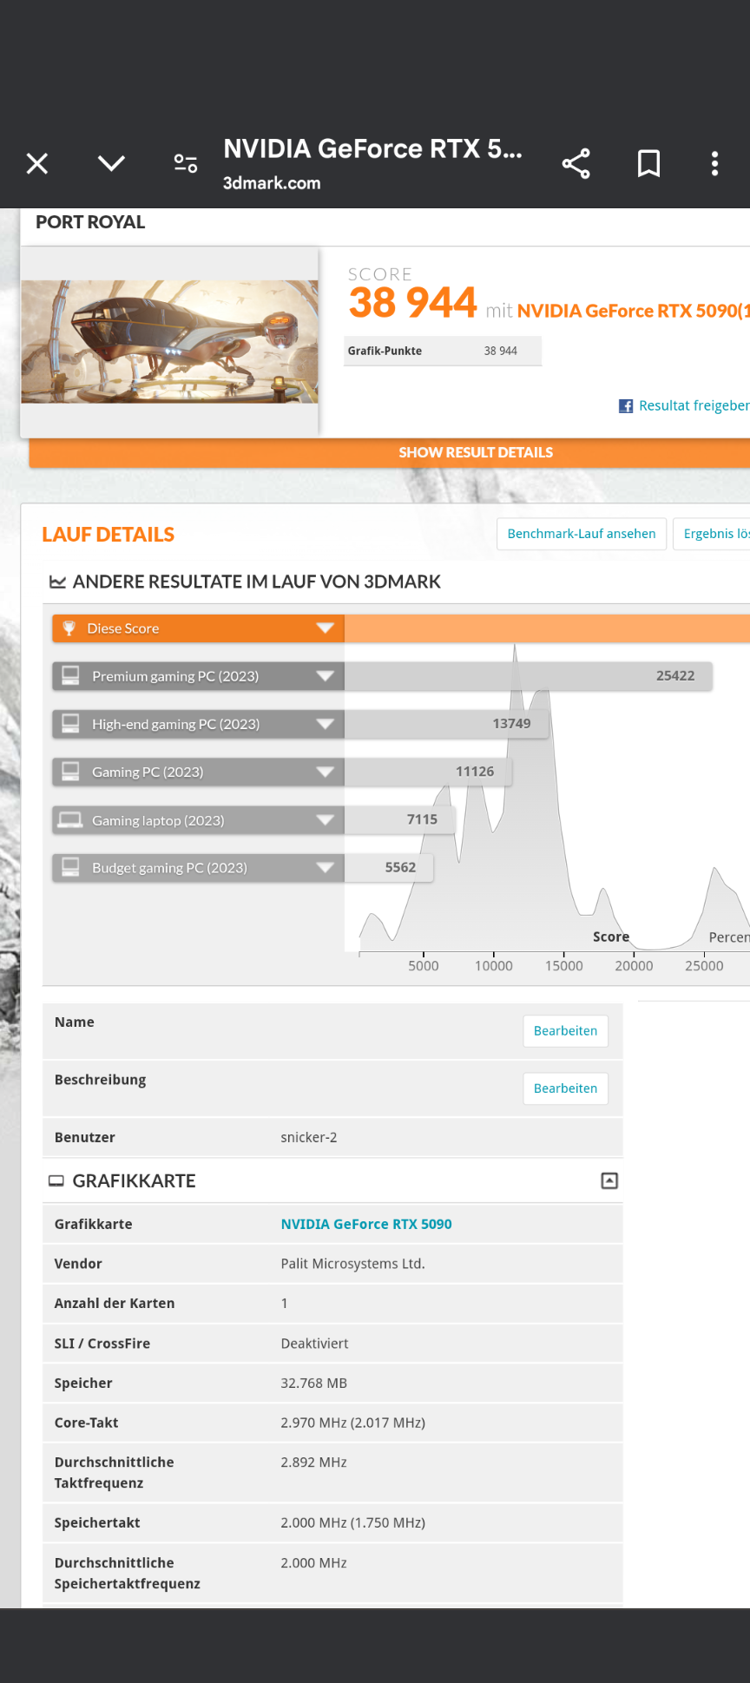Click the Resultat freigeben link
Image resolution: width=750 pixels, height=1683 pixels.
tap(694, 405)
